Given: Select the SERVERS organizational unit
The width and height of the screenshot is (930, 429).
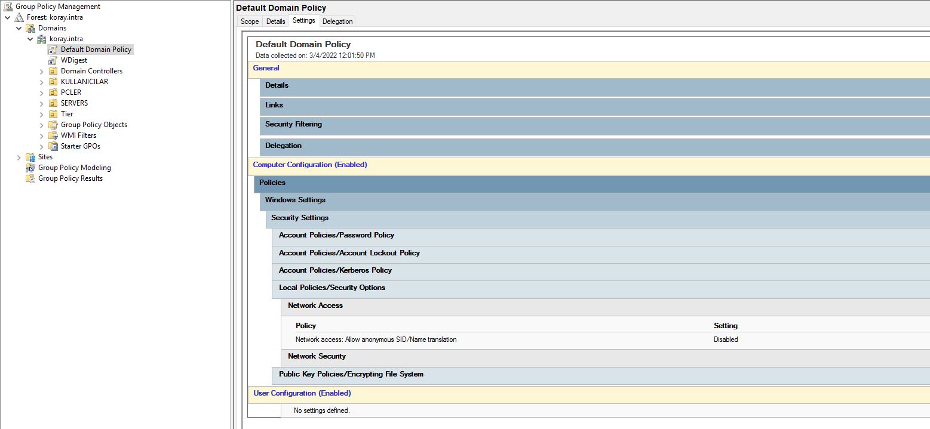Looking at the screenshot, I should 74,103.
